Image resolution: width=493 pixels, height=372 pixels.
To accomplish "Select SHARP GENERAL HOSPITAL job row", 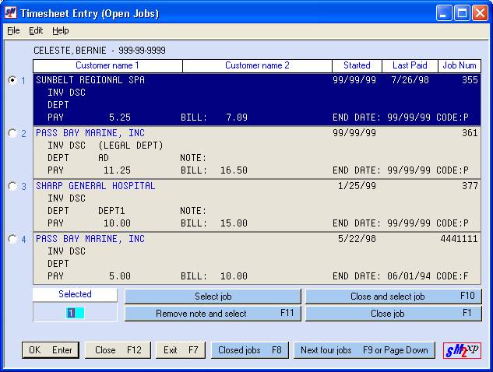I will pyautogui.click(x=257, y=205).
